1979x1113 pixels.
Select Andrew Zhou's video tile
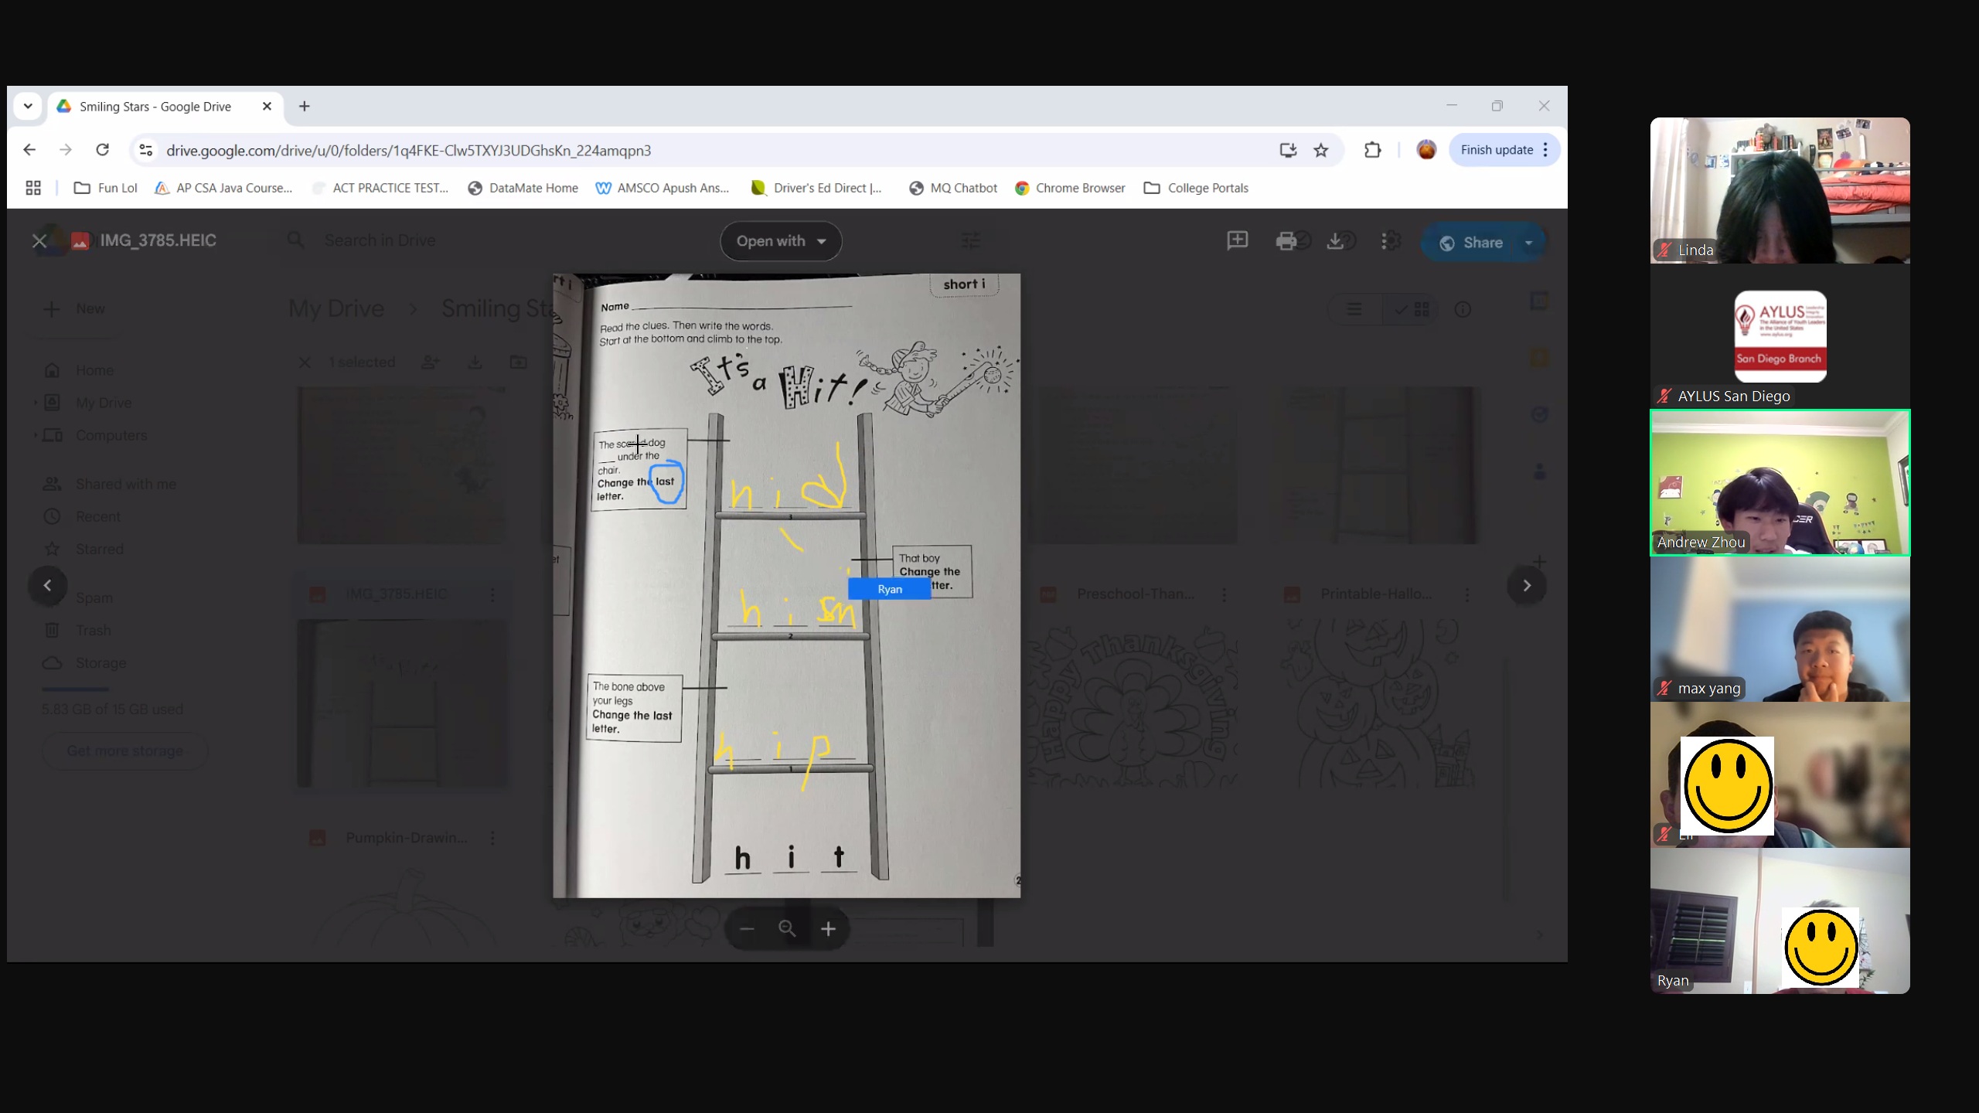1780,482
